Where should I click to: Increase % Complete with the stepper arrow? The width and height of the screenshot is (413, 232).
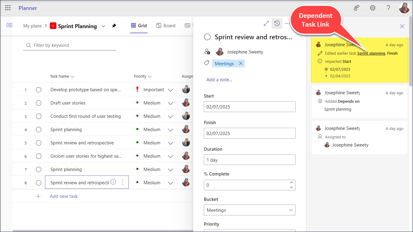291,183
